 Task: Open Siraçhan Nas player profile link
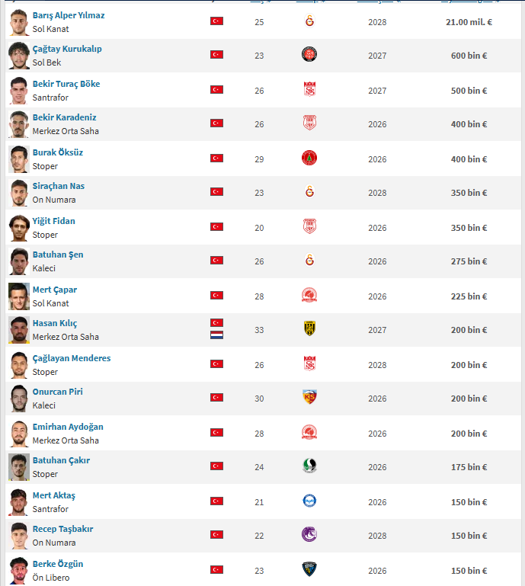click(59, 186)
